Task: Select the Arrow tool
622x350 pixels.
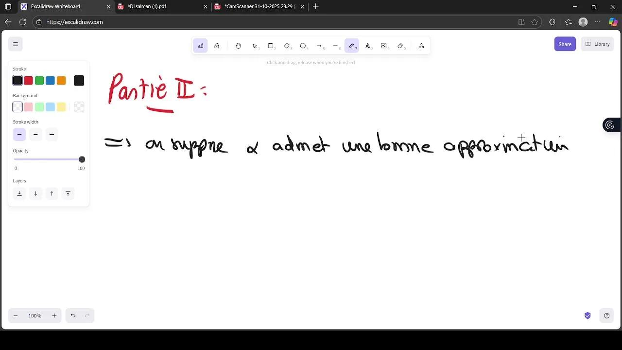Action: pos(319,46)
